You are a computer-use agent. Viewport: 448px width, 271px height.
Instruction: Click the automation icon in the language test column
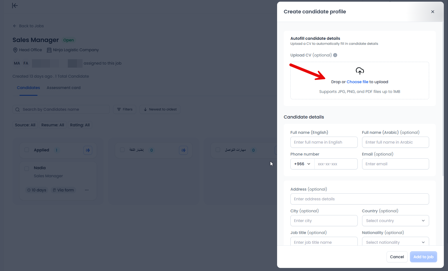click(x=183, y=150)
